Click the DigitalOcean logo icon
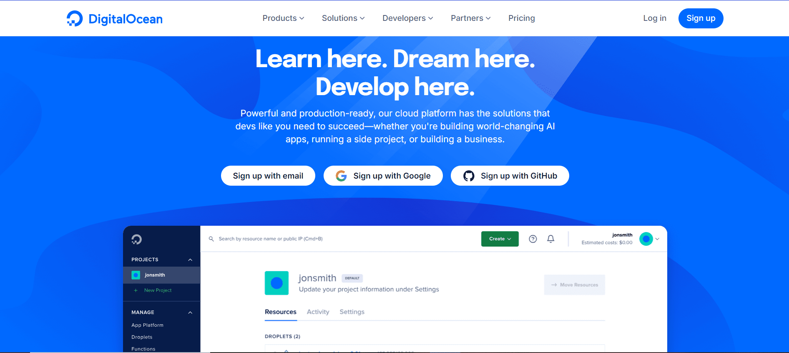 (75, 18)
